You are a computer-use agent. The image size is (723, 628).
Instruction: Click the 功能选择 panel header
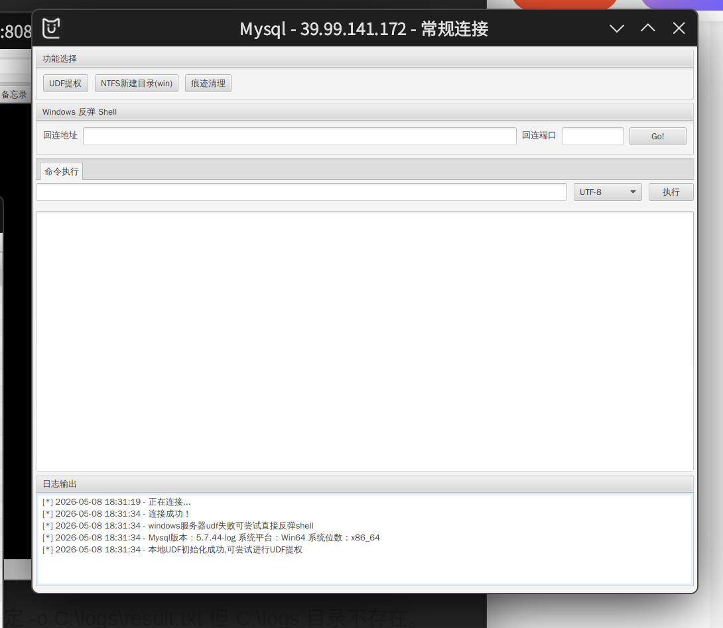(365, 59)
